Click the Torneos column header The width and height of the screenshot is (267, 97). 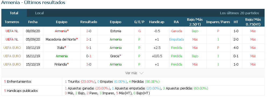pos(12,22)
